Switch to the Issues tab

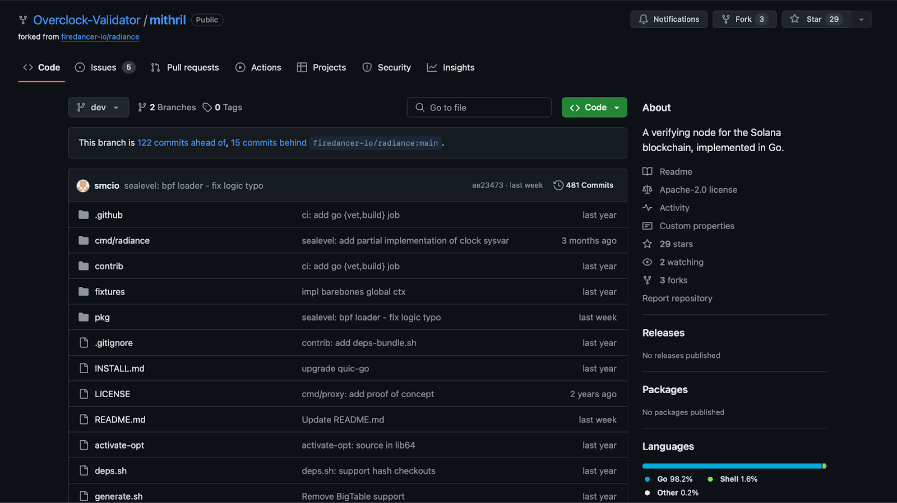click(x=105, y=67)
